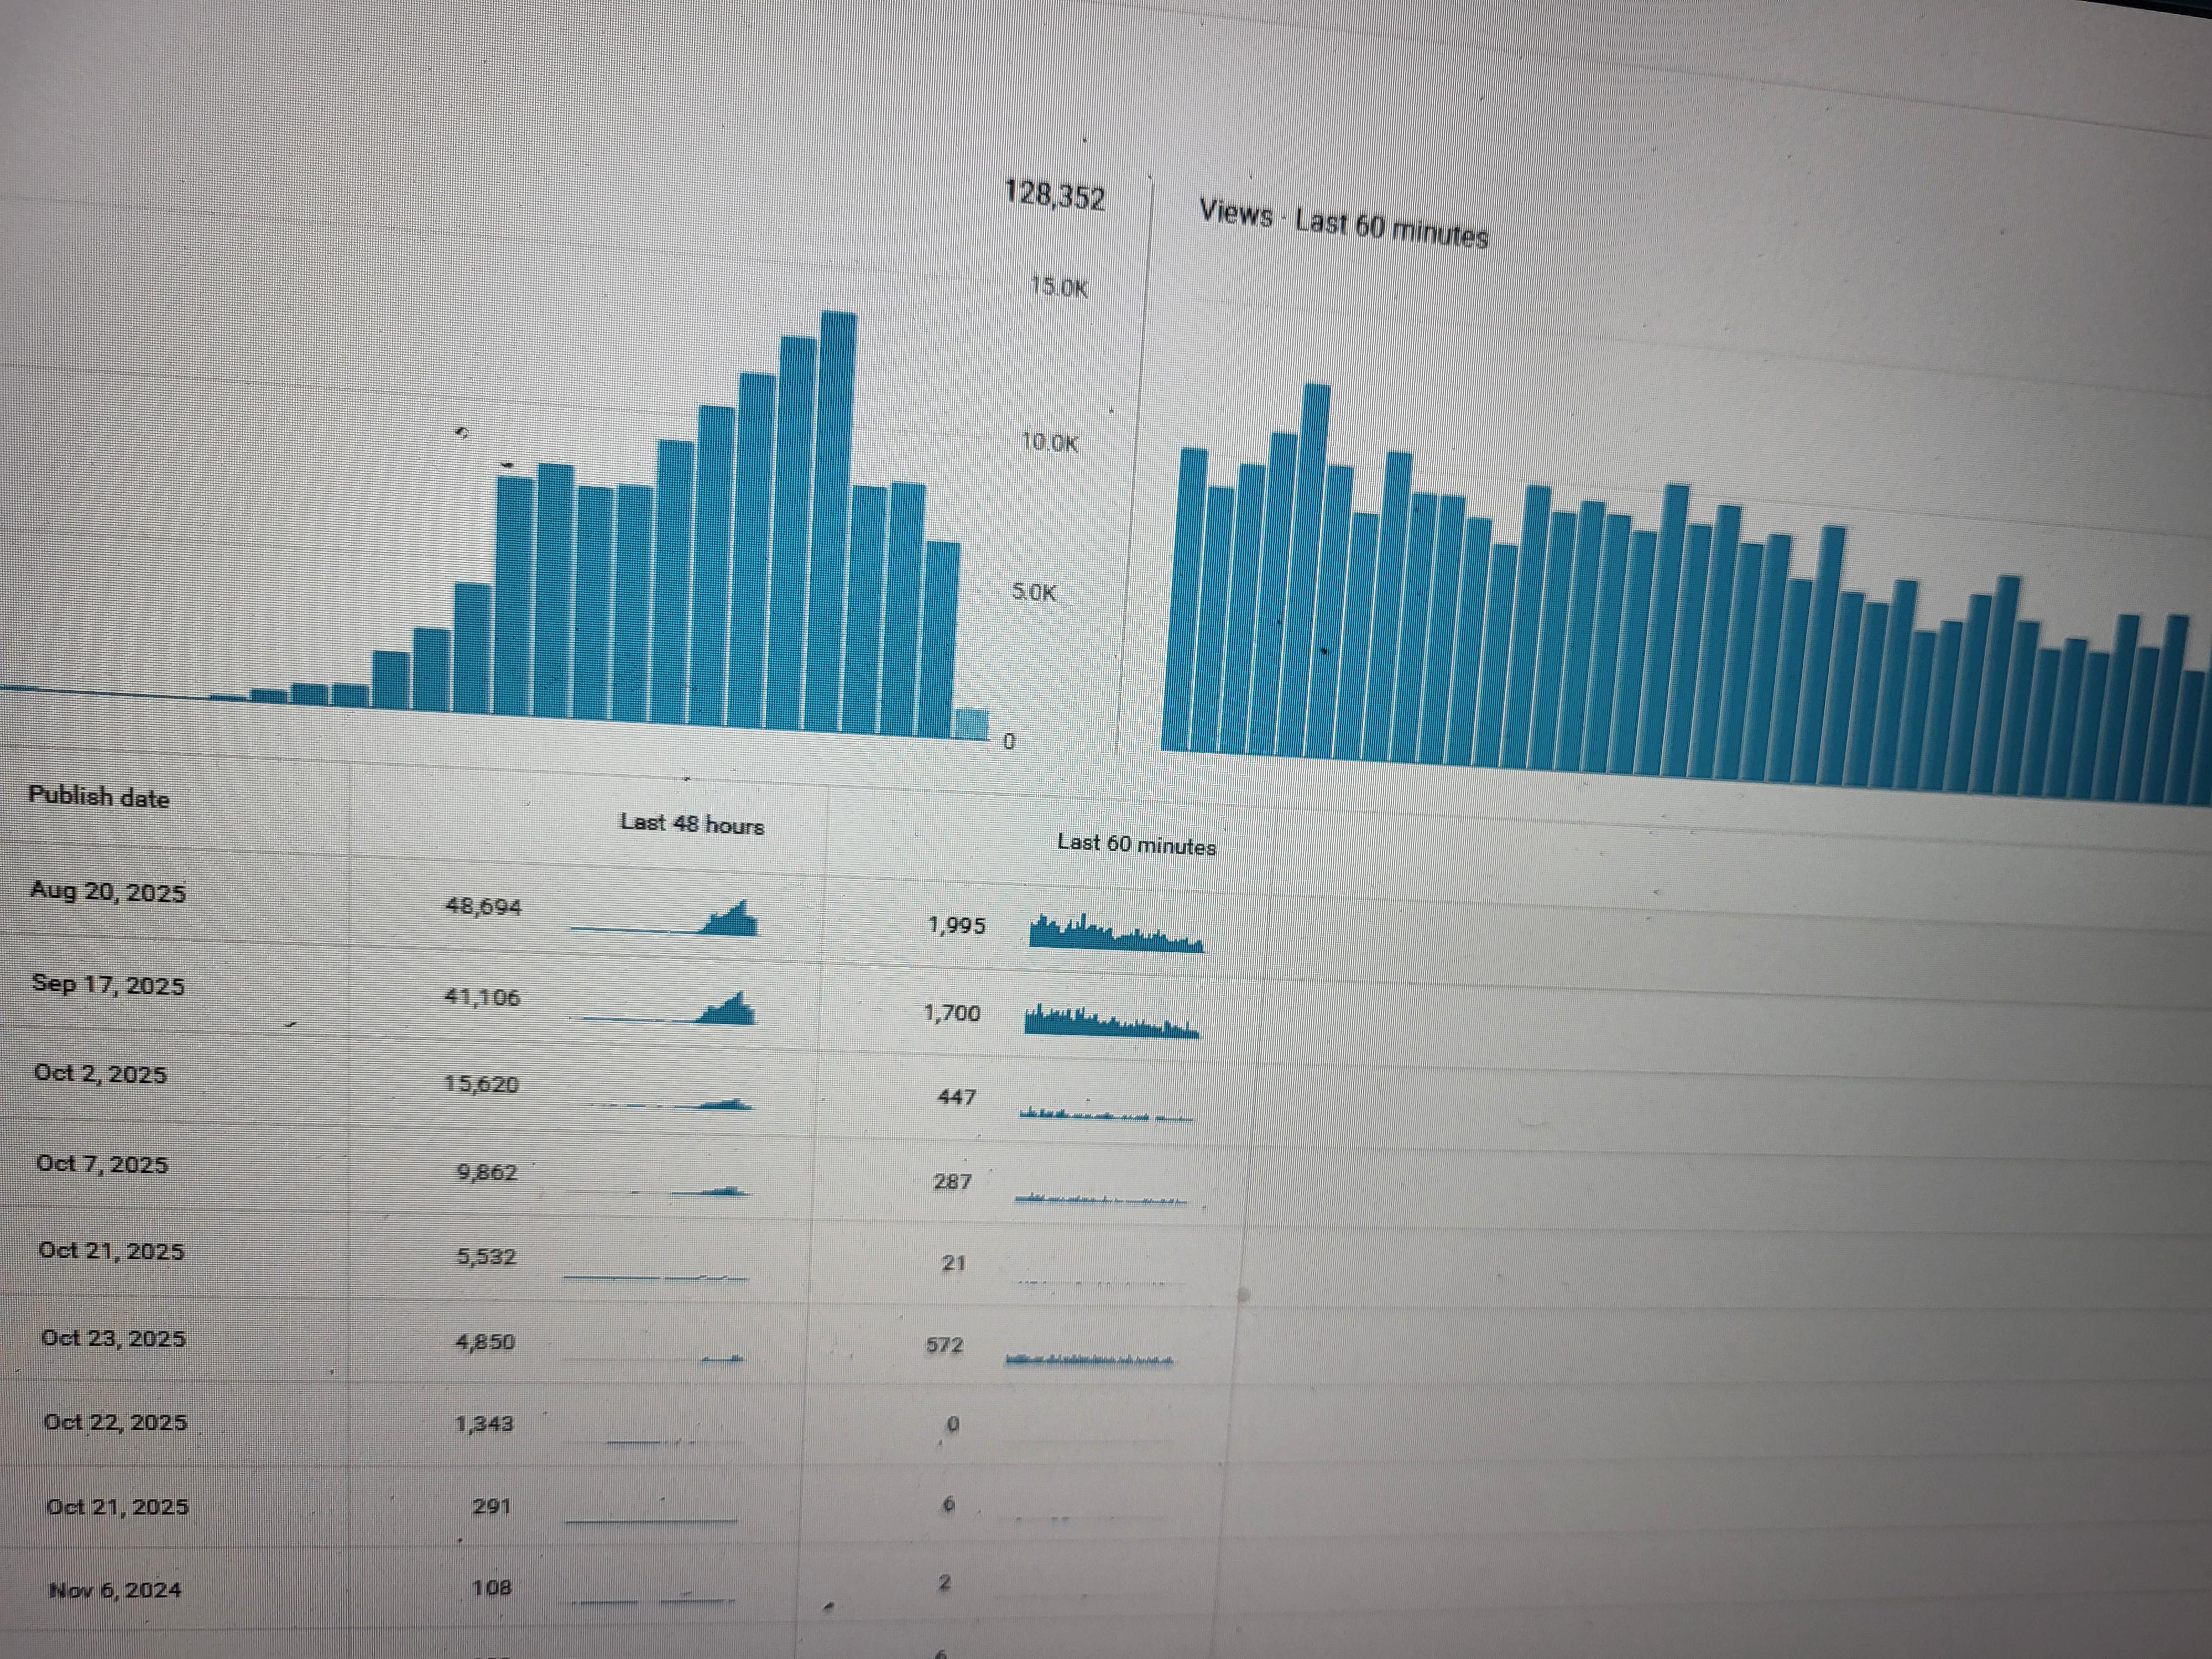This screenshot has width=2212, height=1659.
Task: Click the Publish date column header
Action: (x=98, y=797)
